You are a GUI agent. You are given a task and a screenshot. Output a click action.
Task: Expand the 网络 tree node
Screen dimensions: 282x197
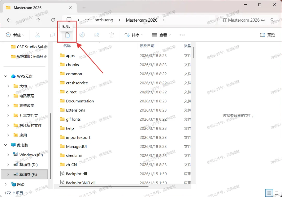pyautogui.click(x=6, y=184)
